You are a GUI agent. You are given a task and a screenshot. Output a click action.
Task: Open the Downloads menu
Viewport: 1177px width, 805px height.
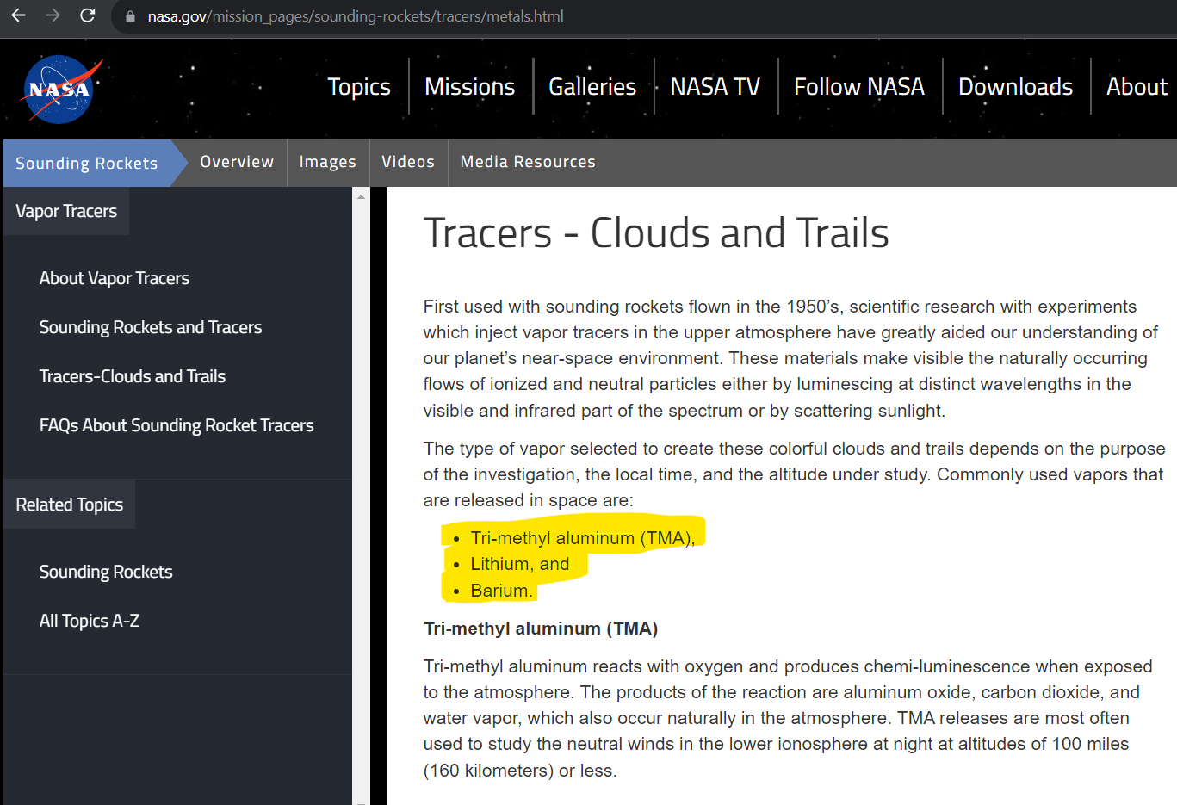1015,87
